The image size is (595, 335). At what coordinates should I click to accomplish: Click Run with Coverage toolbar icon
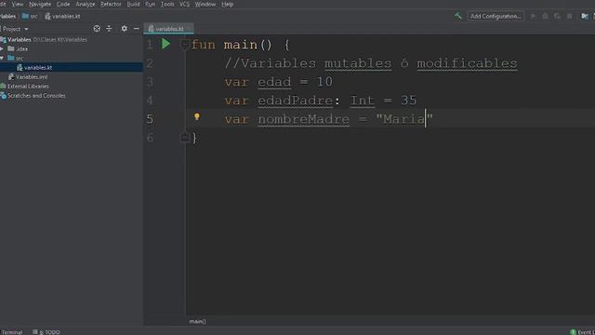pyautogui.click(x=557, y=16)
